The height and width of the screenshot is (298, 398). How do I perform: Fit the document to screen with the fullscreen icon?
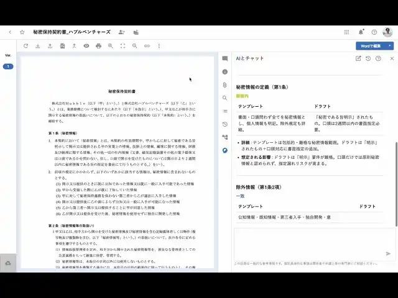tap(123, 46)
